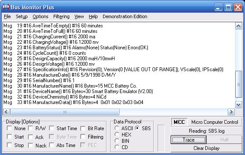The width and height of the screenshot is (245, 155).
Task: Select the SBS data protocol radio
Action: pyautogui.click(x=137, y=128)
